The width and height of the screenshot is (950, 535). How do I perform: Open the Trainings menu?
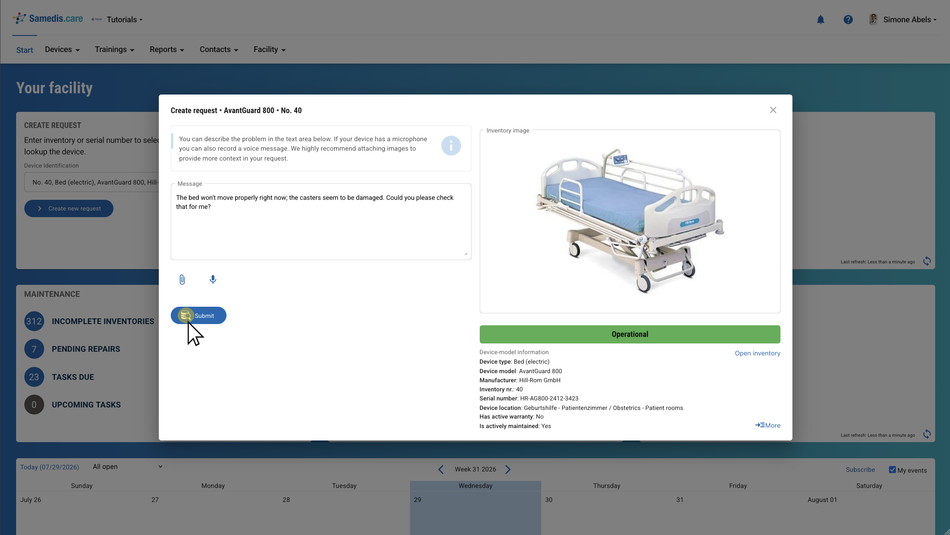click(x=115, y=50)
